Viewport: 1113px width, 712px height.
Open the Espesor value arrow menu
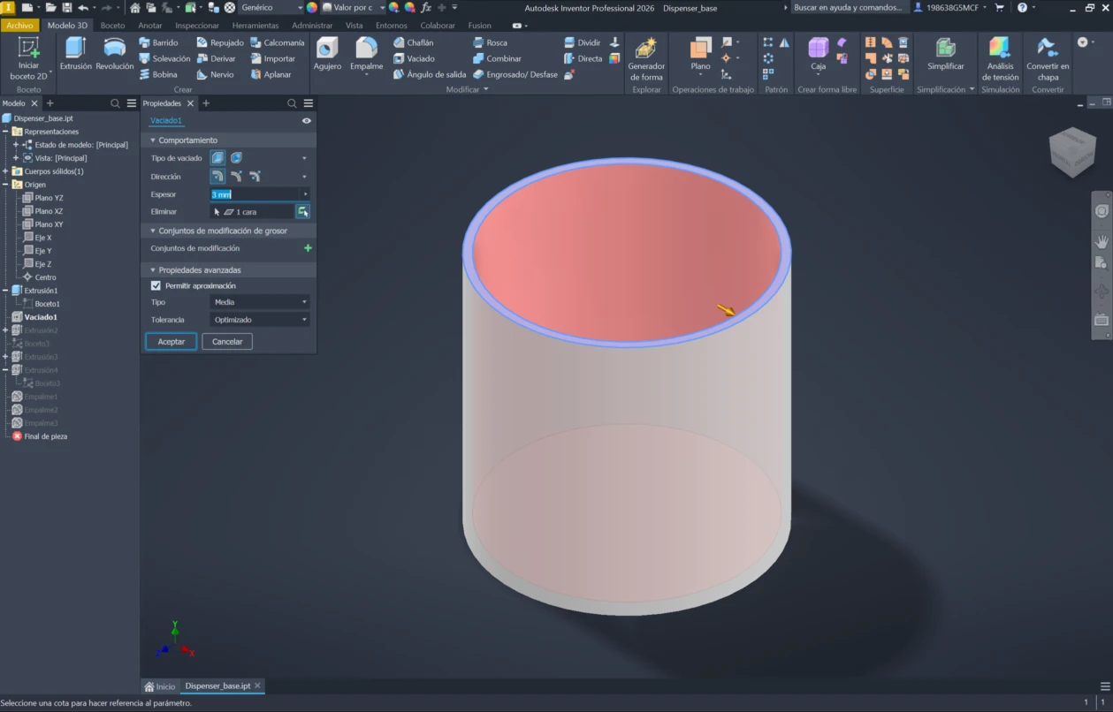pos(306,194)
